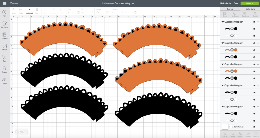
Task: Collapse the fifth Cupcake Wrapper group
Action: click(x=223, y=106)
